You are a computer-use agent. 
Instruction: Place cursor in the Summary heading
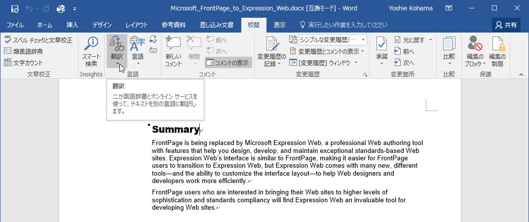point(176,129)
